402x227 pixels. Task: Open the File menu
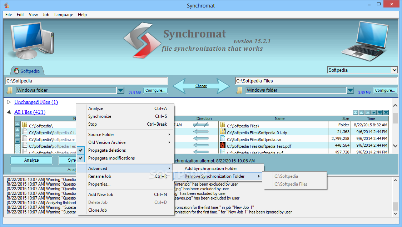[x=9, y=15]
